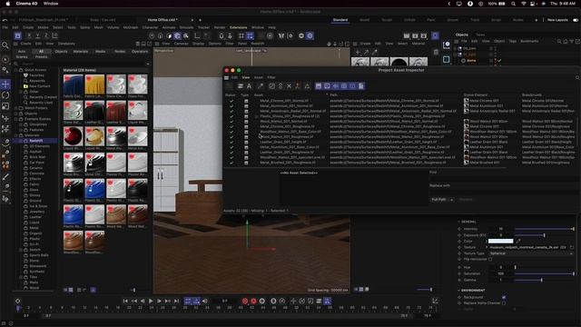This screenshot has width=581, height=327.
Task: Jump to timeline start
Action: [x=125, y=301]
